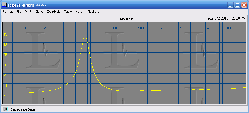This screenshot has width=249, height=113.
Task: Click the lightning bolt status bar icon
Action: tap(5, 109)
